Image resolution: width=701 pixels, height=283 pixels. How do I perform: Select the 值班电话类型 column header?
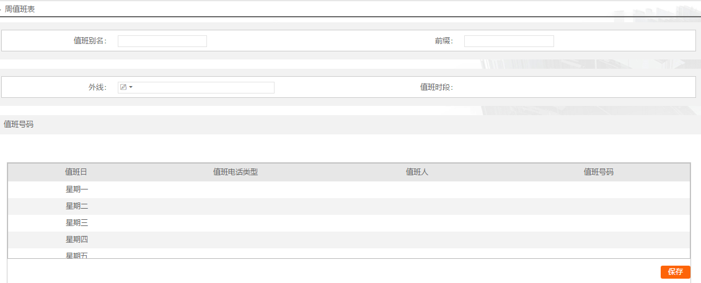coord(236,172)
